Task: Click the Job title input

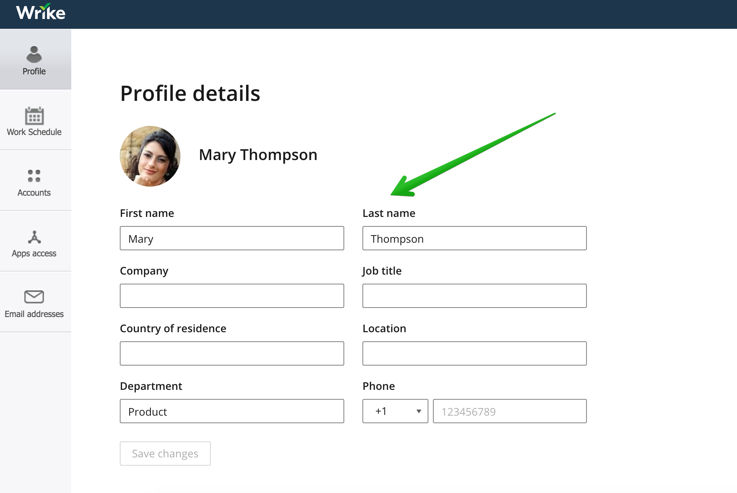Action: tap(474, 296)
